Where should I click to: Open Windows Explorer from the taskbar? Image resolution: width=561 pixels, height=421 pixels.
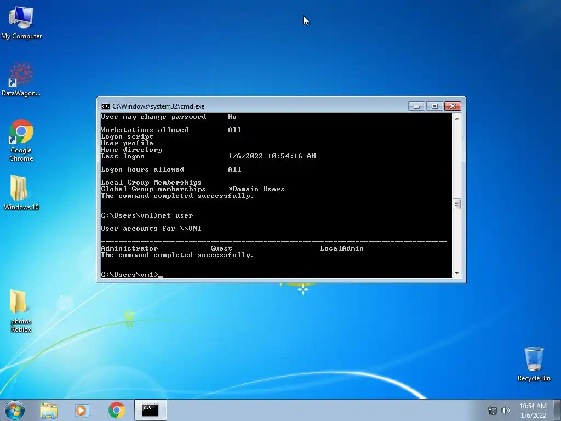49,410
